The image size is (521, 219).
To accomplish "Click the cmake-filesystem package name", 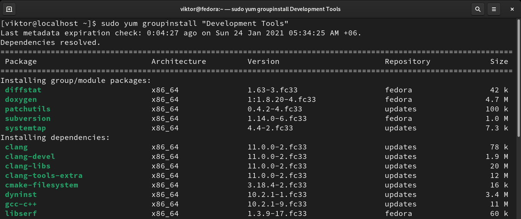I will [41, 185].
